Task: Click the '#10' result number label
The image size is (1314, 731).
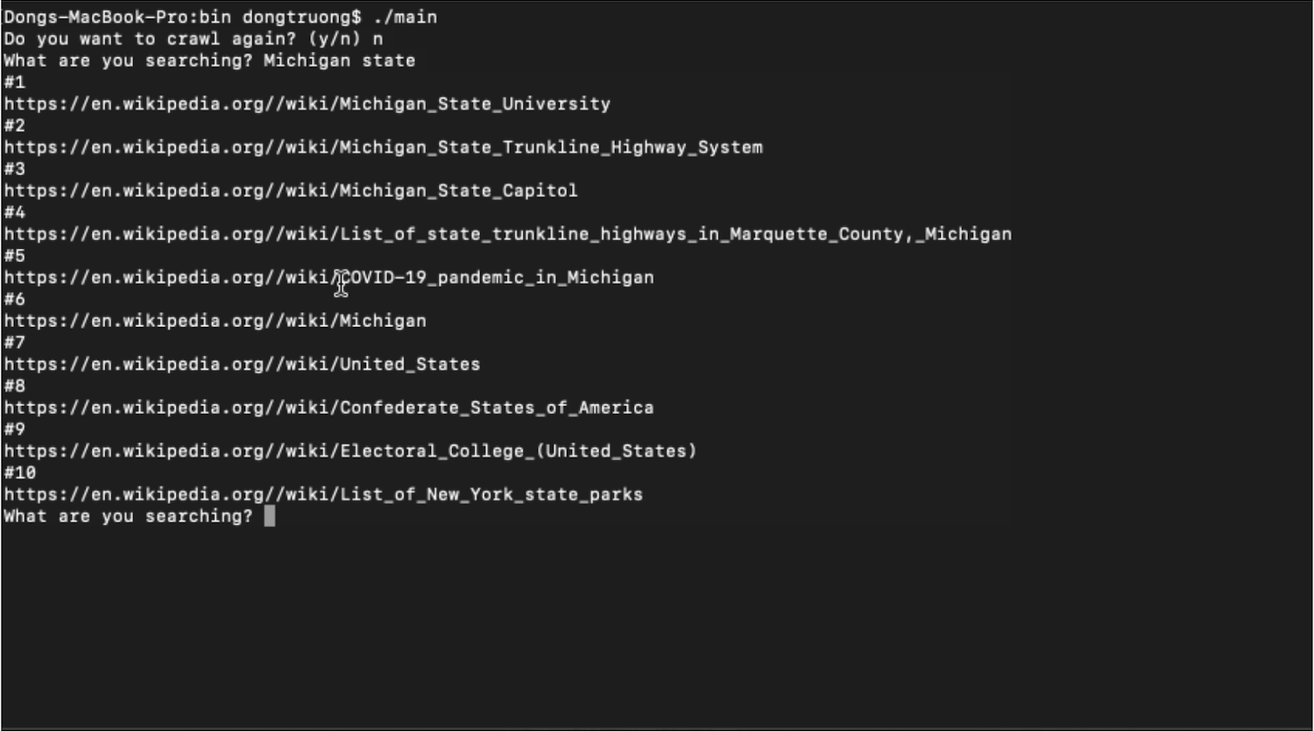Action: pos(20,473)
